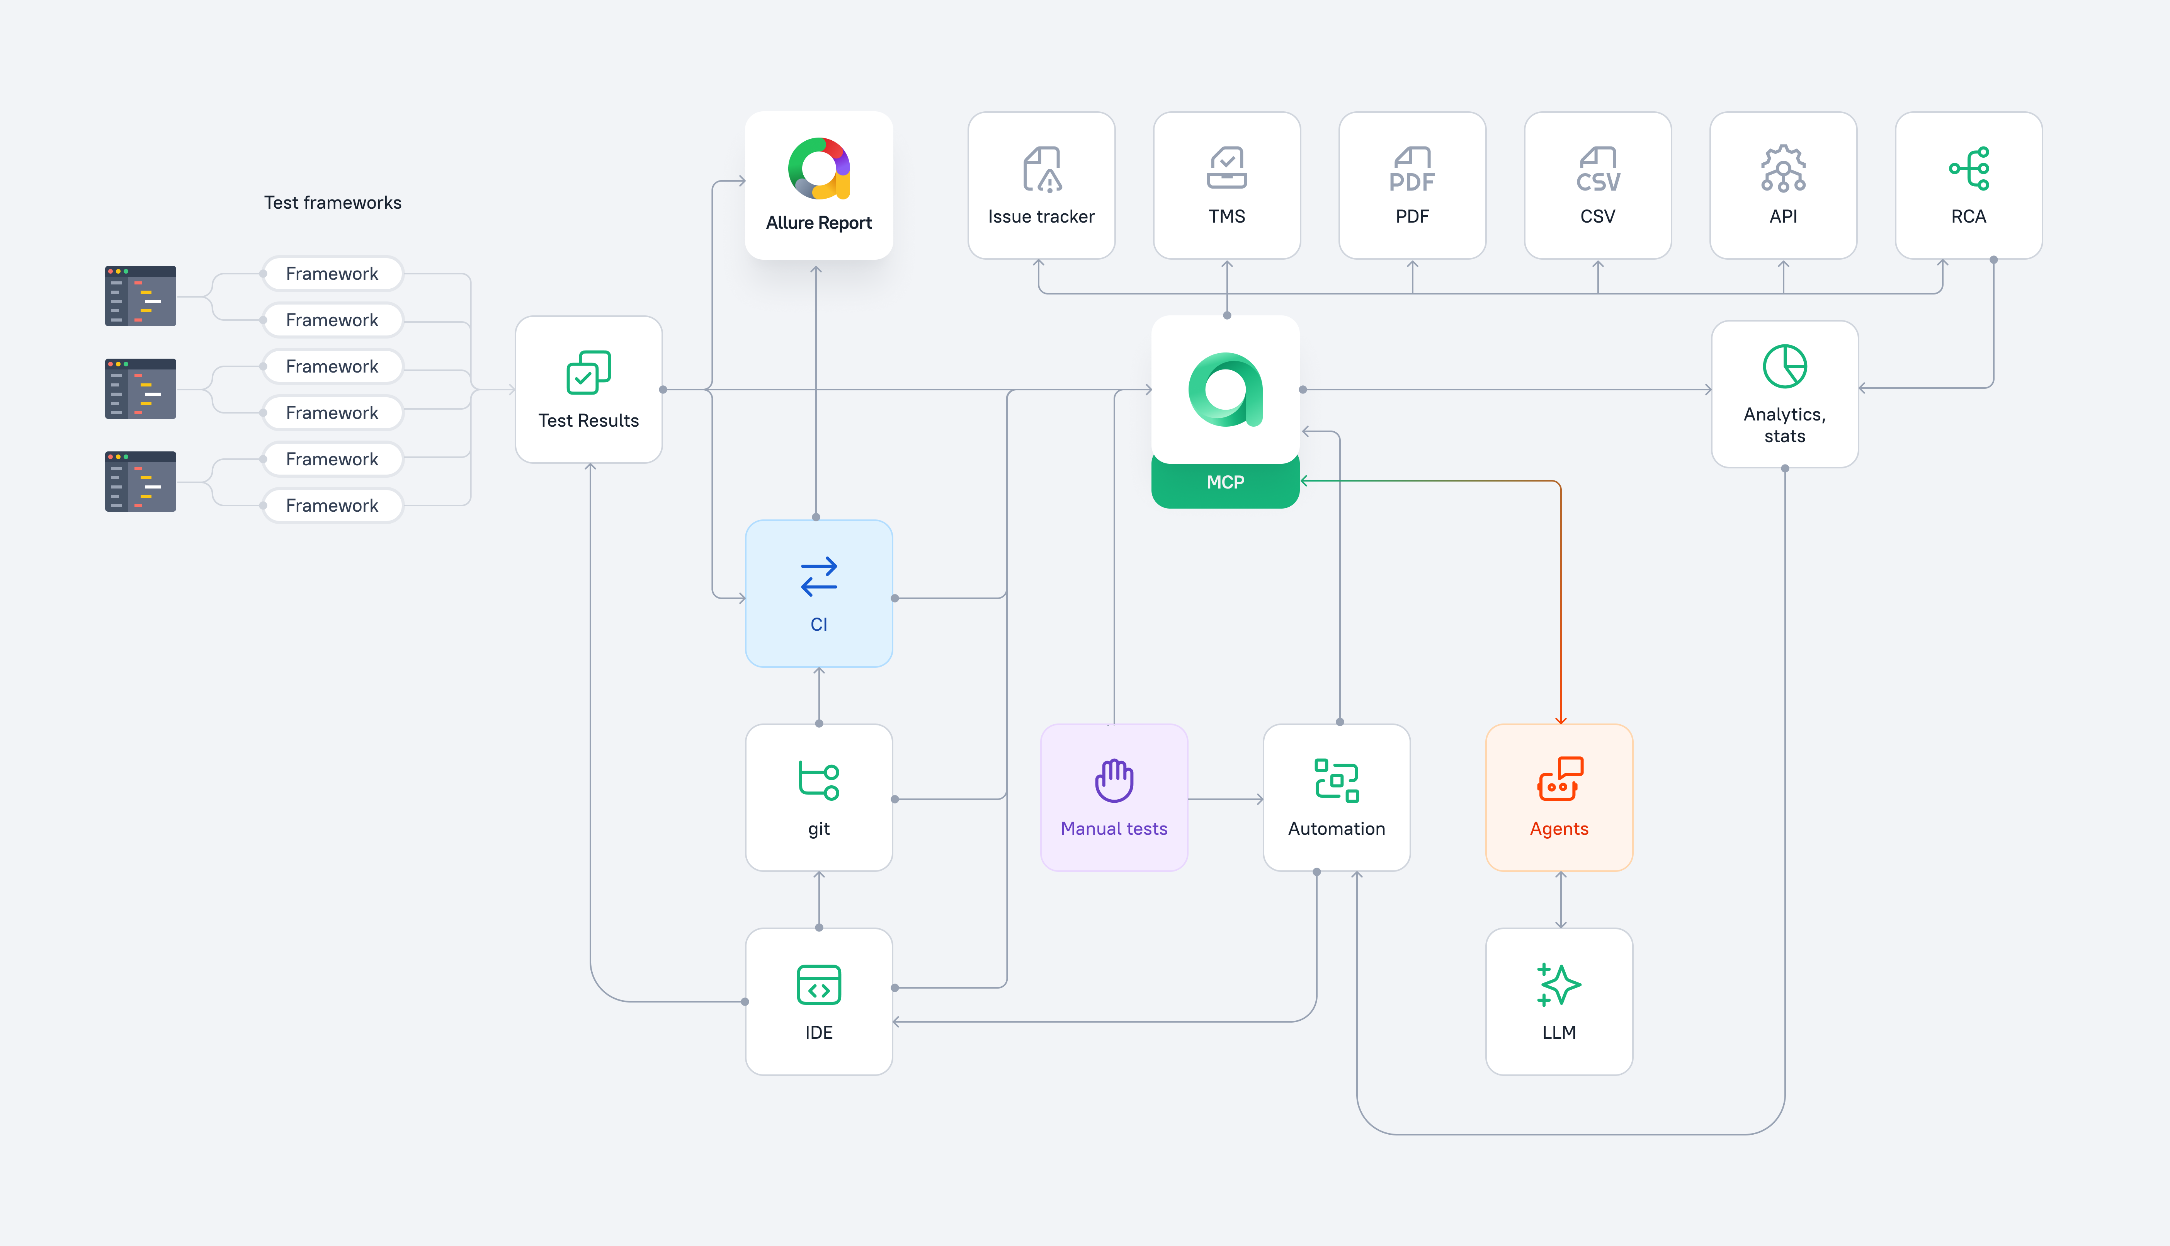Click the Manual tests hand icon

point(1114,780)
